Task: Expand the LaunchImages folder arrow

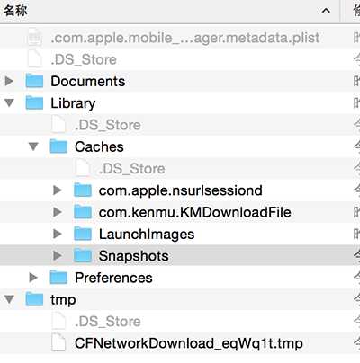Action: [x=58, y=234]
